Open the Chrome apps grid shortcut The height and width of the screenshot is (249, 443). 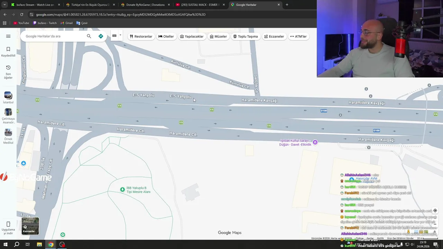[x=4, y=23]
